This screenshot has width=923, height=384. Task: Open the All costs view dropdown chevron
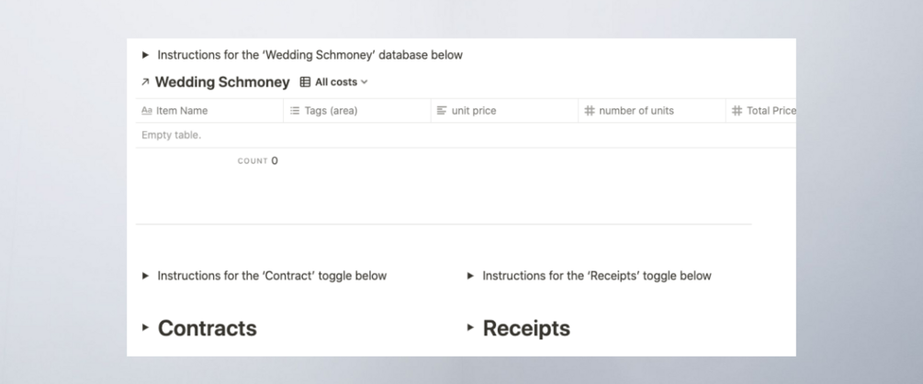click(365, 82)
